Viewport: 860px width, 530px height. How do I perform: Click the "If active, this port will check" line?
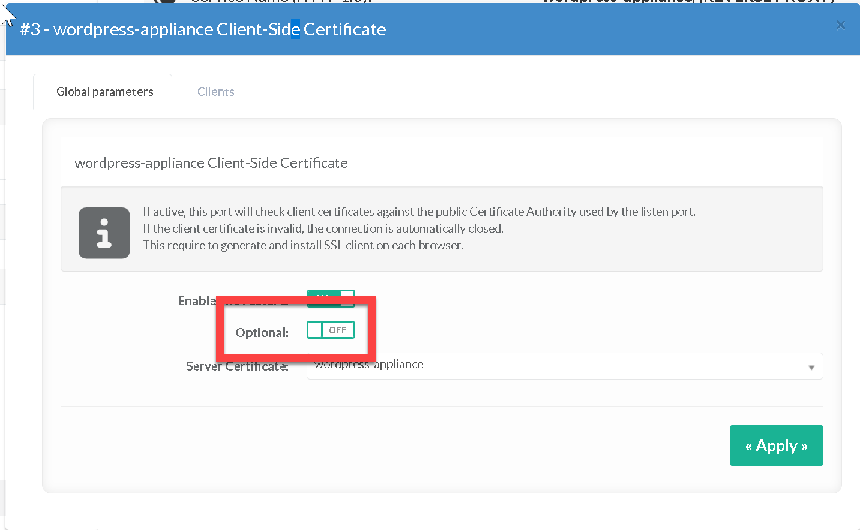[419, 212]
